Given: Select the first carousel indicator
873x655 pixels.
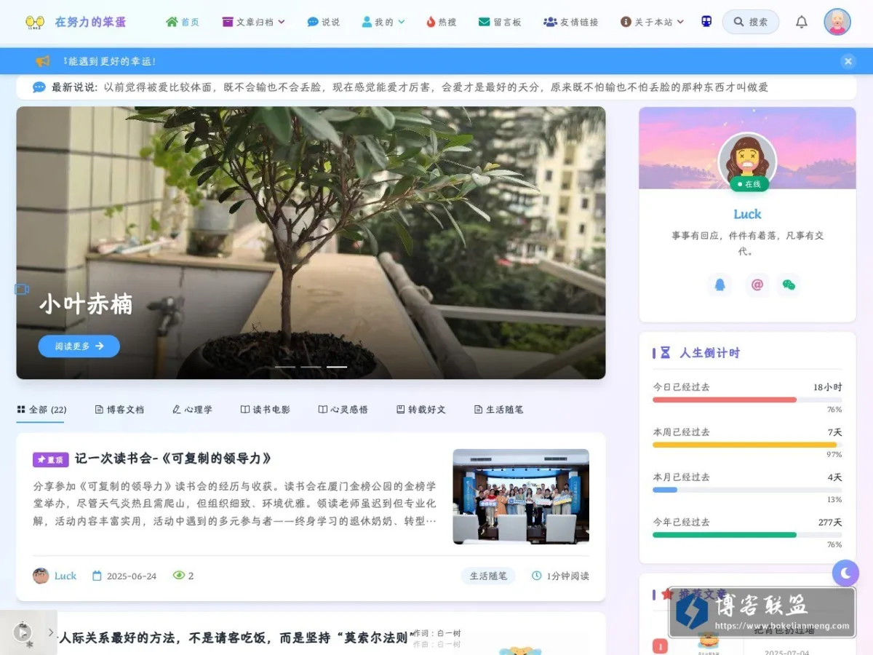Looking at the screenshot, I should 284,367.
